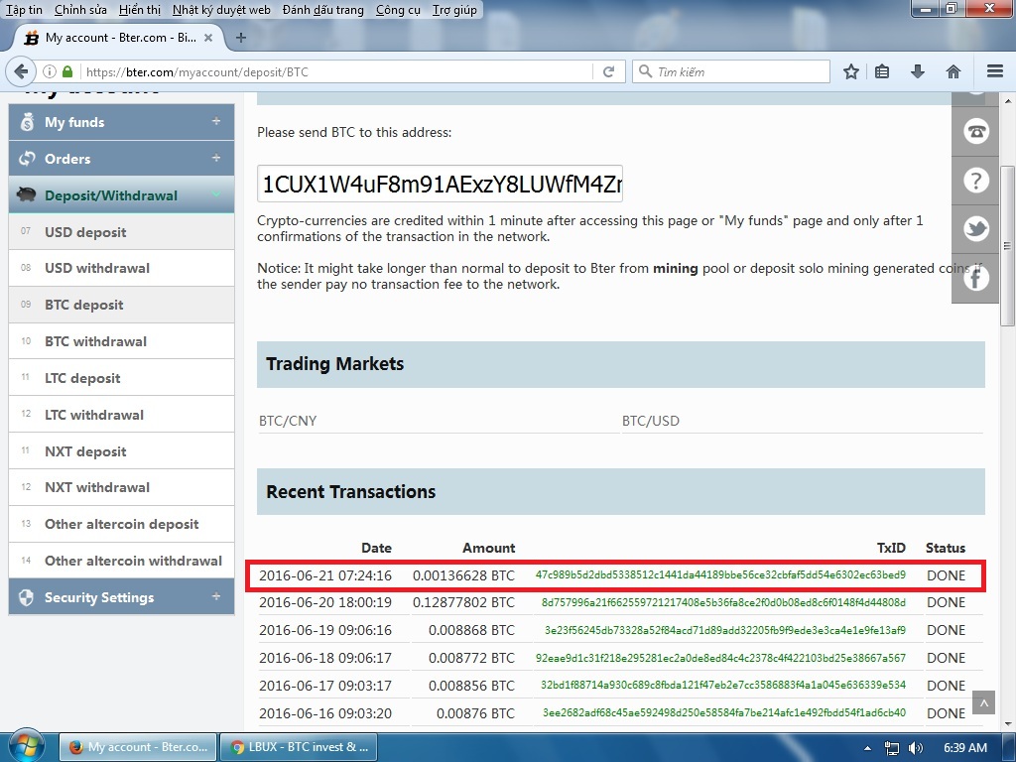Open a new tab with the plus button
The width and height of the screenshot is (1016, 762).
pyautogui.click(x=241, y=38)
